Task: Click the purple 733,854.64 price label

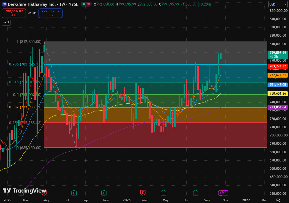Action: tap(277, 107)
